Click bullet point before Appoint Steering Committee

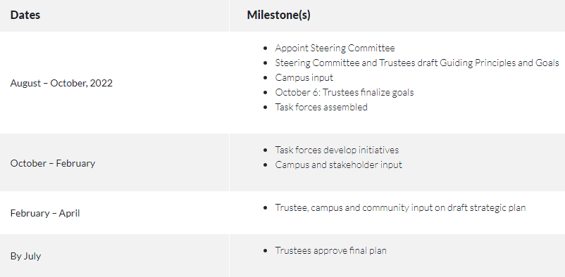click(x=266, y=49)
